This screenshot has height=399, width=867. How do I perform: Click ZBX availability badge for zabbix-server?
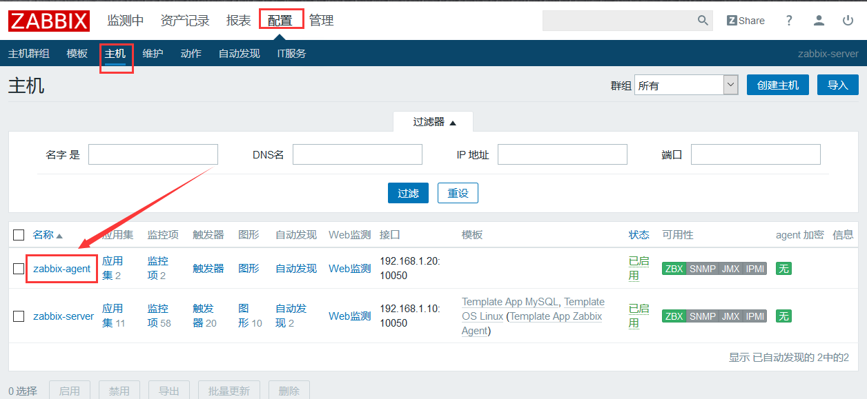674,316
